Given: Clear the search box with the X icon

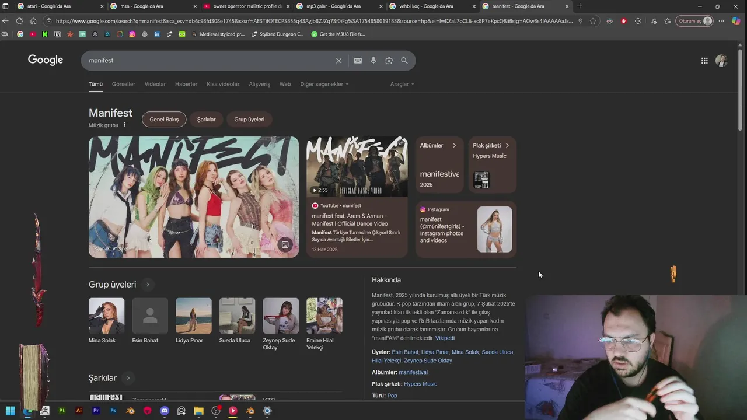Looking at the screenshot, I should pyautogui.click(x=338, y=61).
